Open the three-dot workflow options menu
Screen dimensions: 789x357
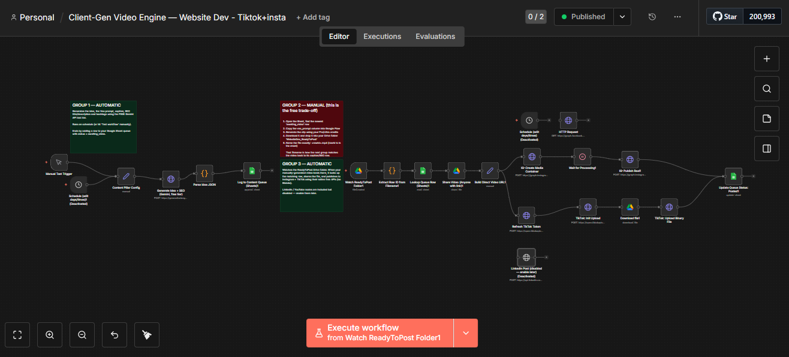point(677,17)
